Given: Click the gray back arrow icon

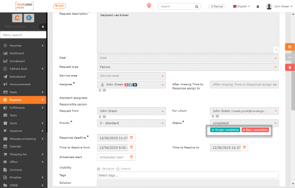Looking at the screenshot, I should tap(290, 57).
